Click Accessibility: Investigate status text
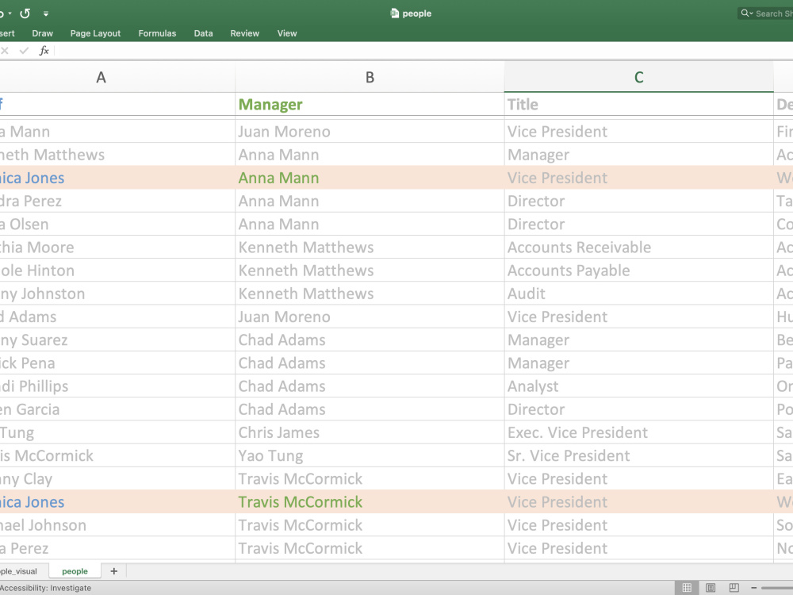This screenshot has width=793, height=595. [45, 588]
